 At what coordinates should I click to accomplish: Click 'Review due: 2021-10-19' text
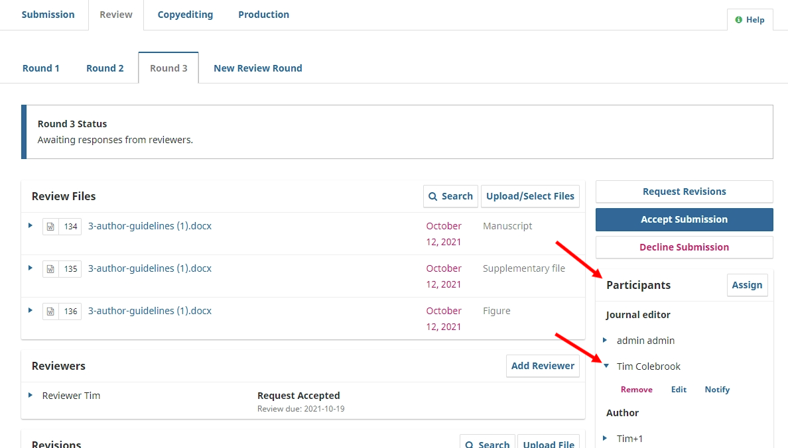point(301,409)
